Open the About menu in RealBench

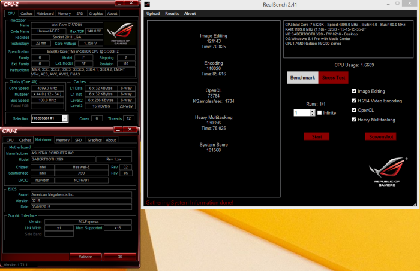point(190,13)
